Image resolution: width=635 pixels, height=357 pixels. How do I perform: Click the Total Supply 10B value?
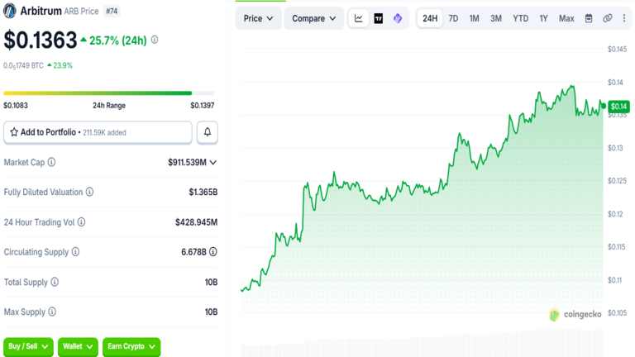click(211, 282)
